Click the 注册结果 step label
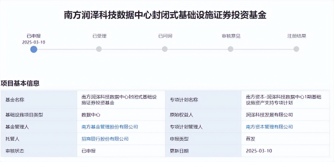This screenshot has width=334, height=162. coord(297,36)
